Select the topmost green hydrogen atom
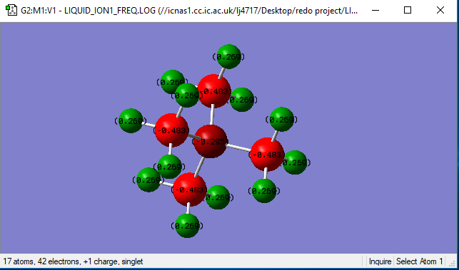Viewport: 459px width, 270px height. point(228,57)
